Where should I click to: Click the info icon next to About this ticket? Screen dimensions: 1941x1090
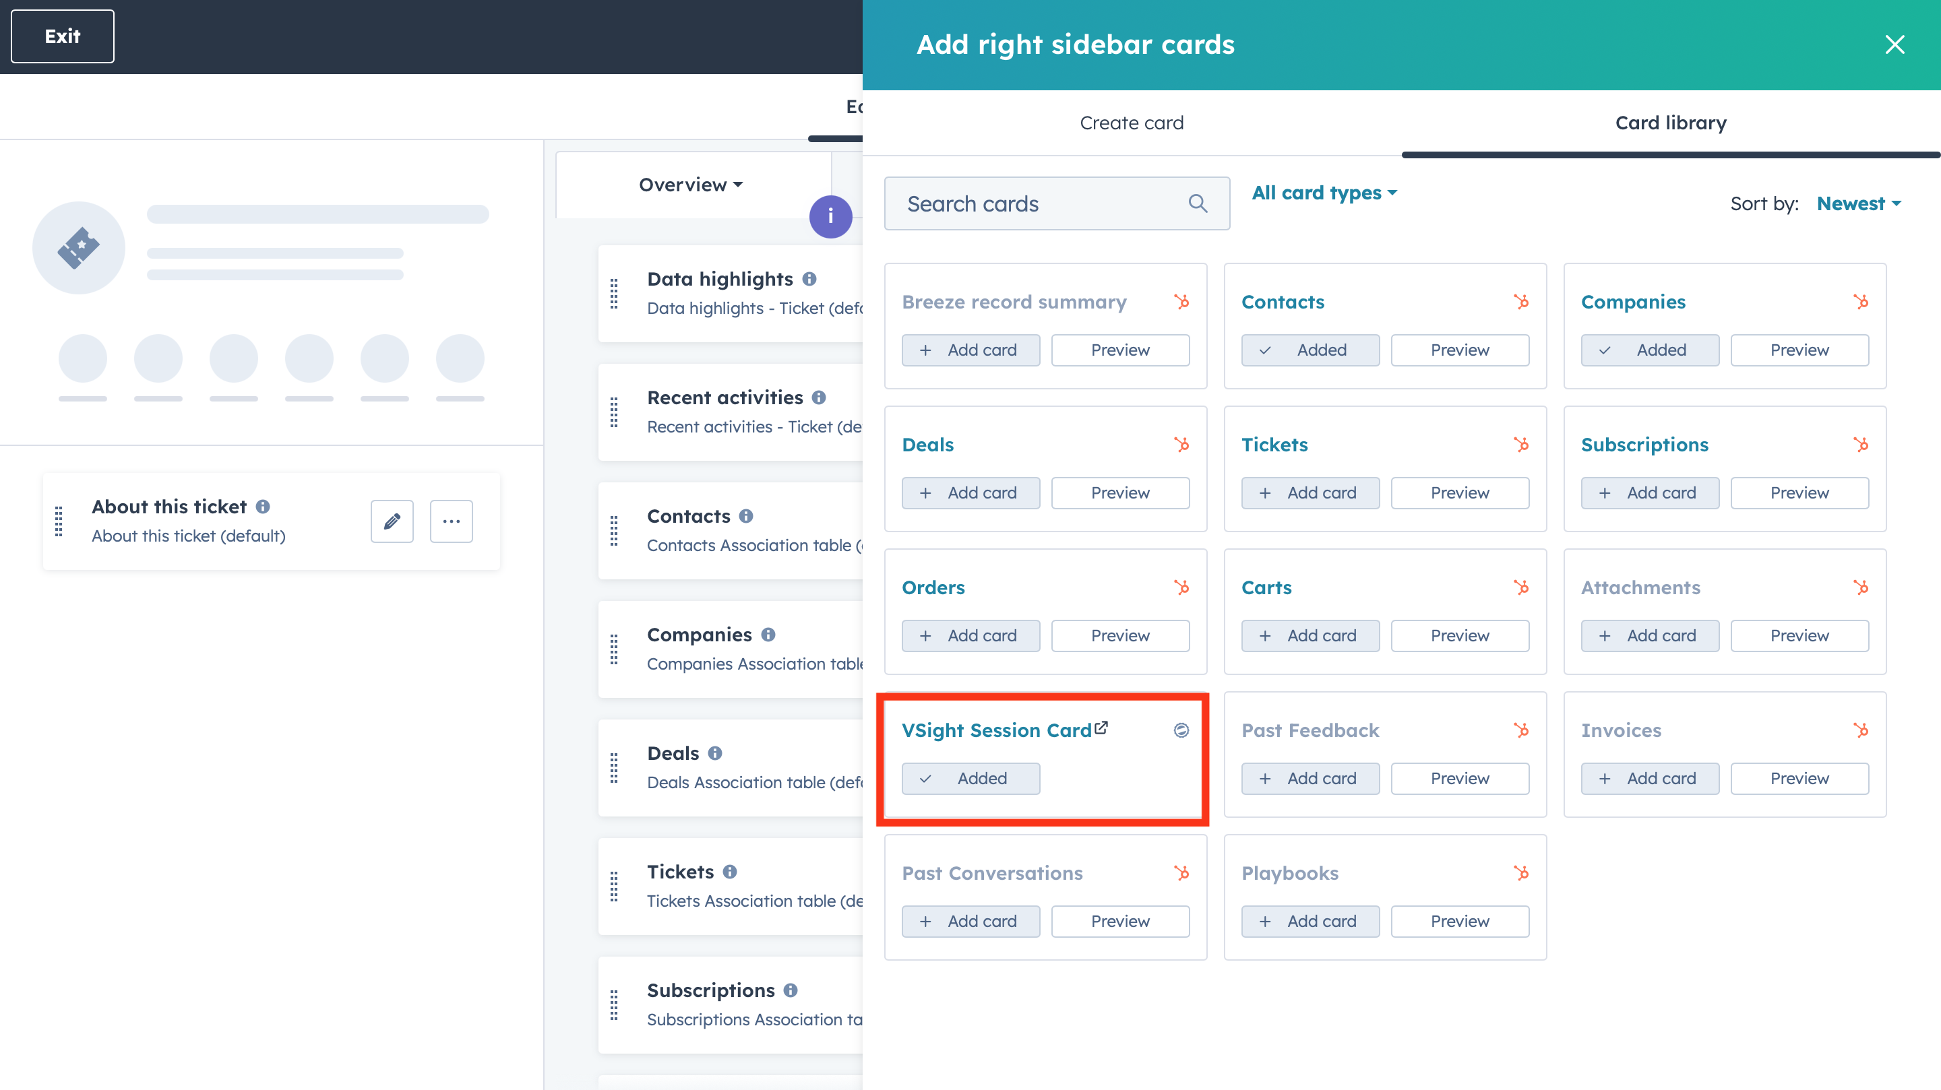tap(262, 506)
